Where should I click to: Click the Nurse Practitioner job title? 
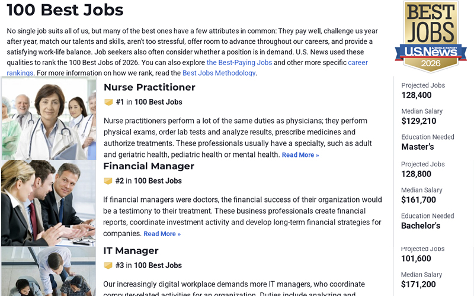[149, 87]
